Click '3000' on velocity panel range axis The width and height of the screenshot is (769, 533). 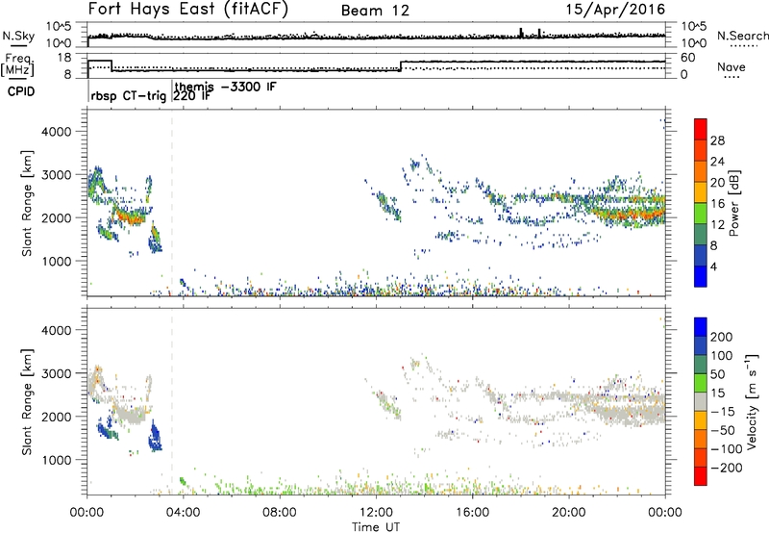[57, 373]
